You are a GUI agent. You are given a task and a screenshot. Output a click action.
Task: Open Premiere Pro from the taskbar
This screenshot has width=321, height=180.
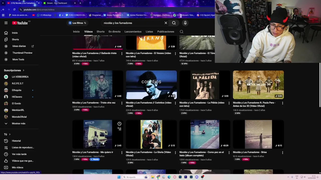pyautogui.click(x=186, y=177)
